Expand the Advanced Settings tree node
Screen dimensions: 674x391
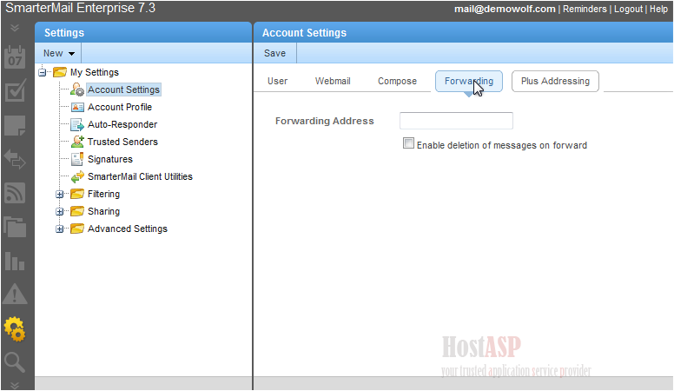click(x=60, y=229)
